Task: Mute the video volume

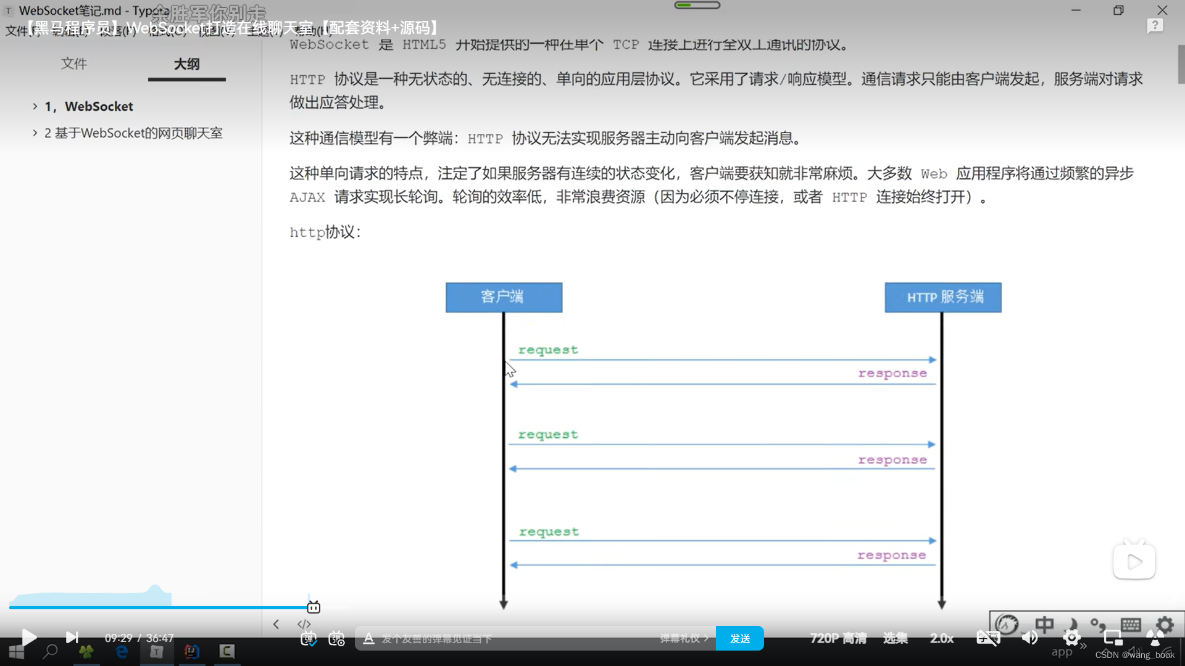Action: (x=1029, y=638)
